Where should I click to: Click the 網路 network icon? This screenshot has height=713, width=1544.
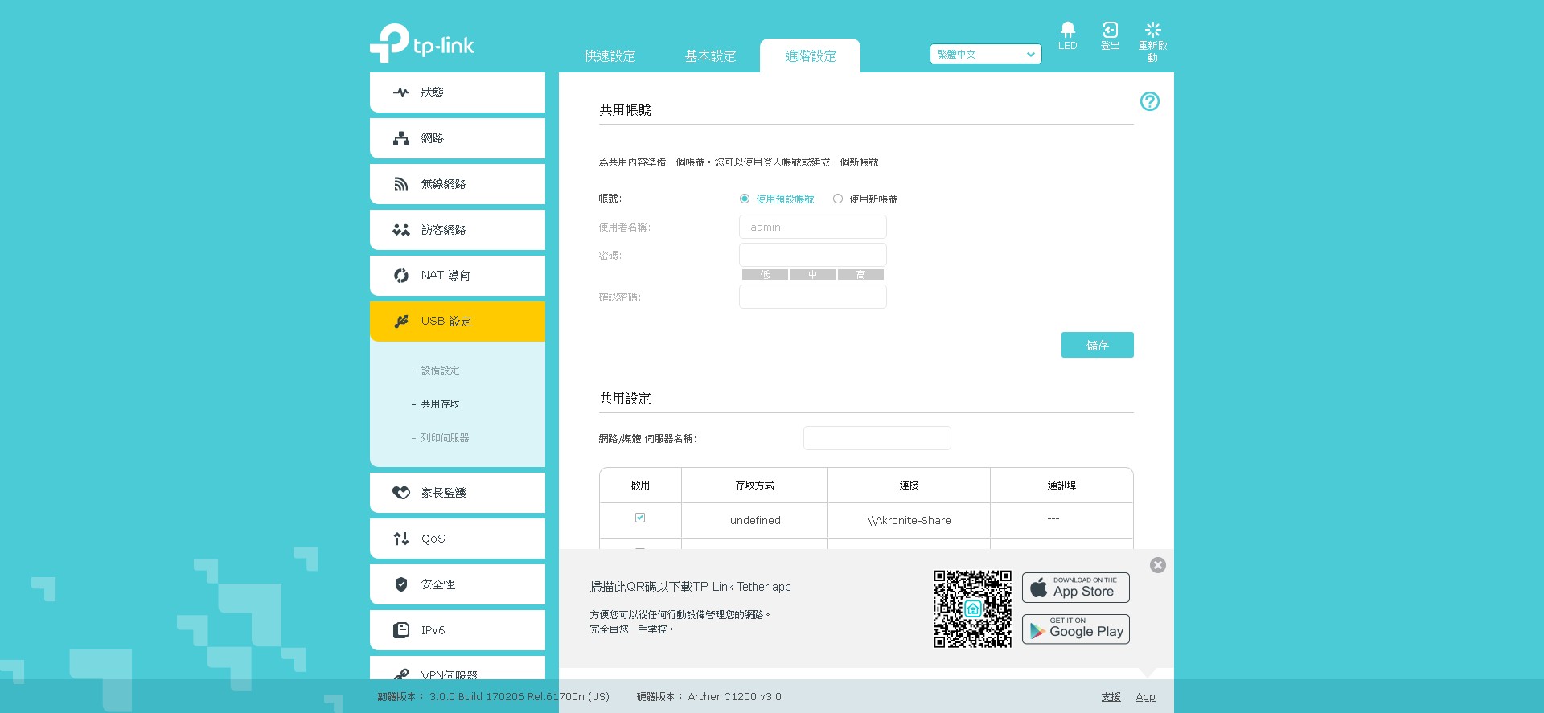[x=401, y=138]
